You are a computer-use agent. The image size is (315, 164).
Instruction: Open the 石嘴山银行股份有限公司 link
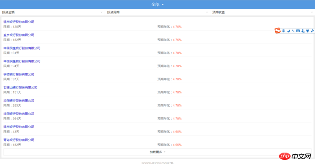click(x=20, y=88)
